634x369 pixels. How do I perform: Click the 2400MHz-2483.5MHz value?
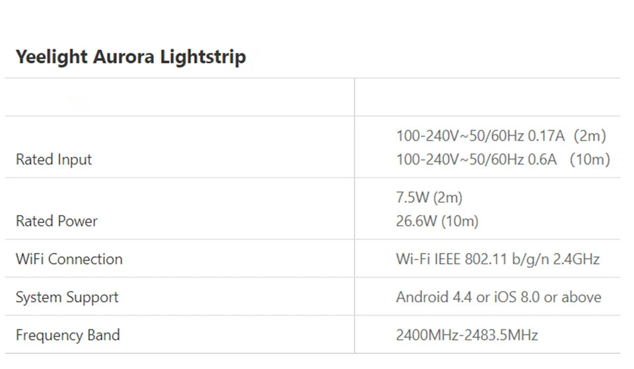(466, 335)
